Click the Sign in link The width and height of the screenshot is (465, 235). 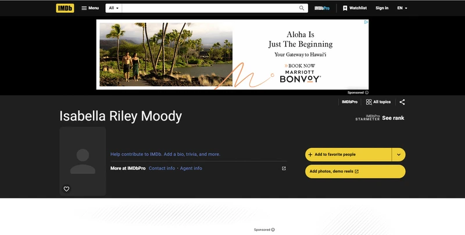point(382,8)
